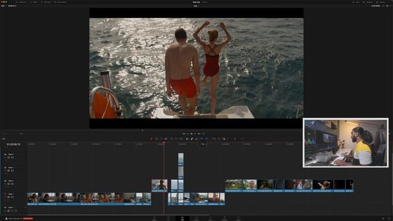The image size is (393, 221).
Task: Open the viewer zoom dropdown
Action: click(3, 6)
